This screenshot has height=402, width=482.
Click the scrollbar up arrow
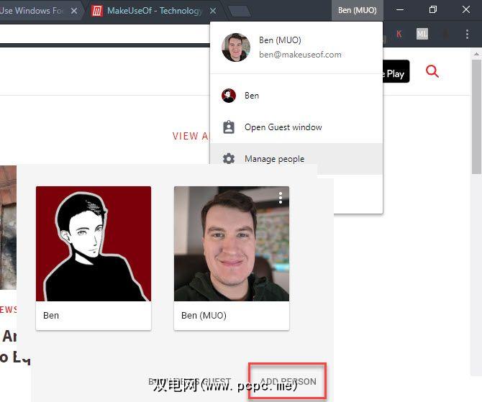pyautogui.click(x=477, y=54)
